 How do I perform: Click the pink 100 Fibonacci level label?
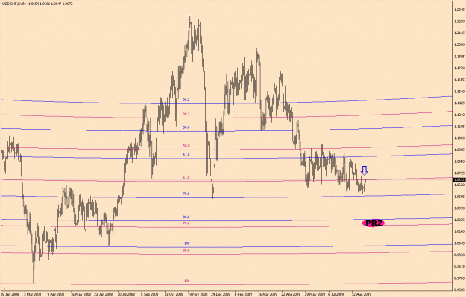(187, 281)
